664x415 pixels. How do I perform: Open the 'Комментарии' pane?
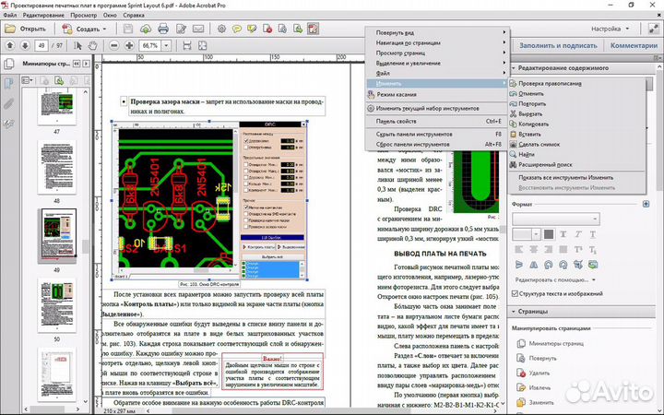coord(634,45)
